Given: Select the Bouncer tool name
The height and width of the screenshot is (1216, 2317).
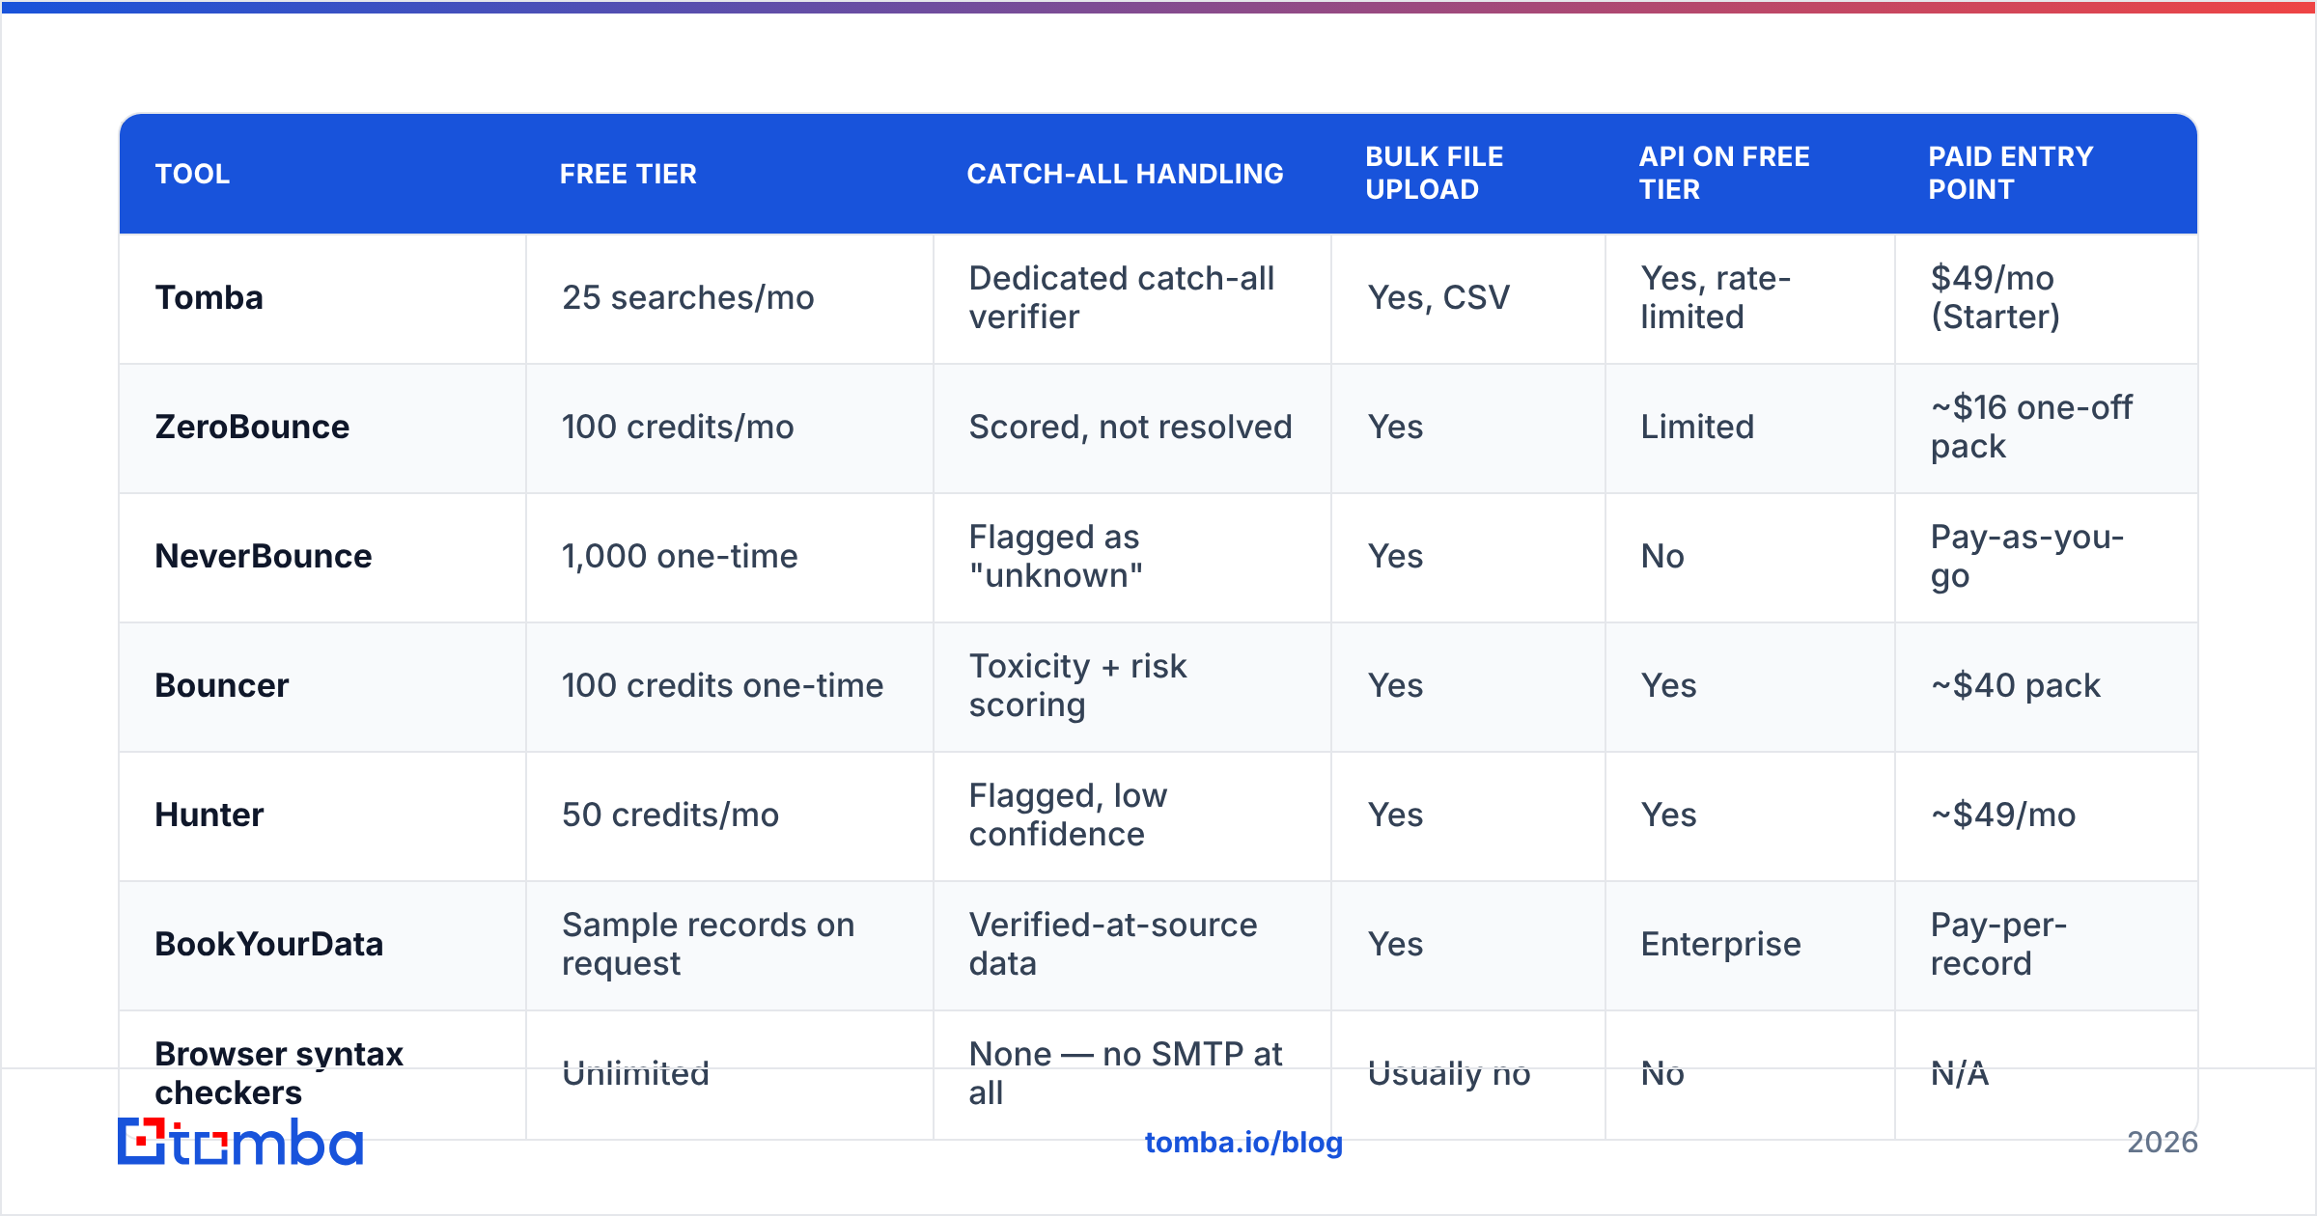Looking at the screenshot, I should (x=222, y=685).
